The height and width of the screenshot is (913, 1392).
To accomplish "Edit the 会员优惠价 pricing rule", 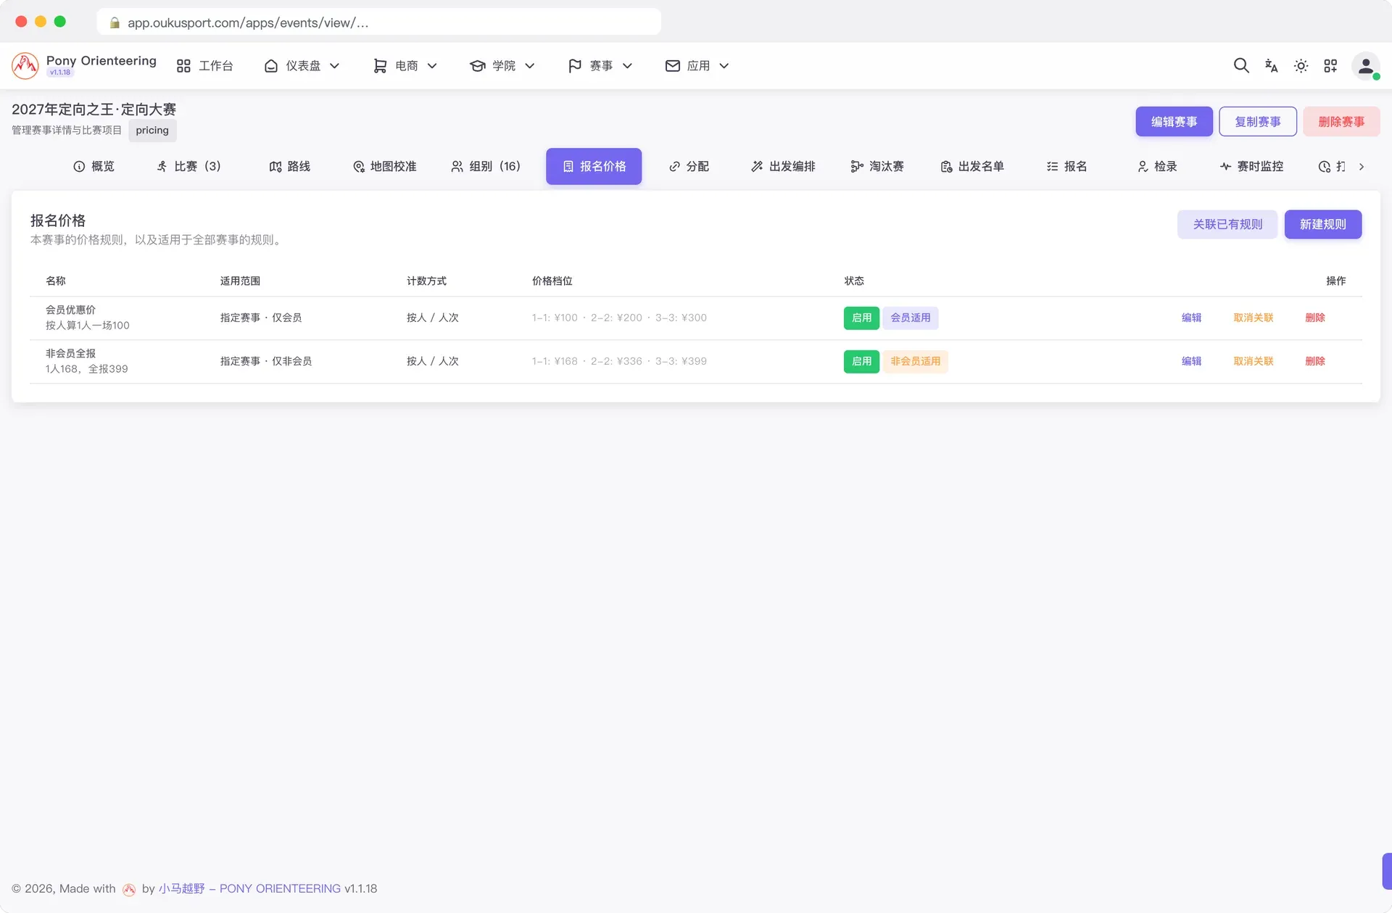I will tap(1191, 318).
